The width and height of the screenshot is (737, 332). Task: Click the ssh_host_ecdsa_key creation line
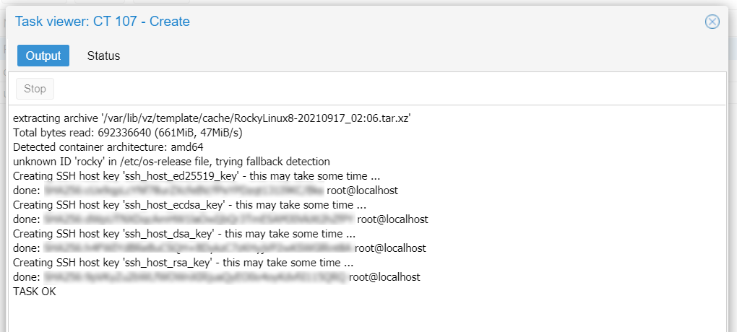tap(190, 205)
